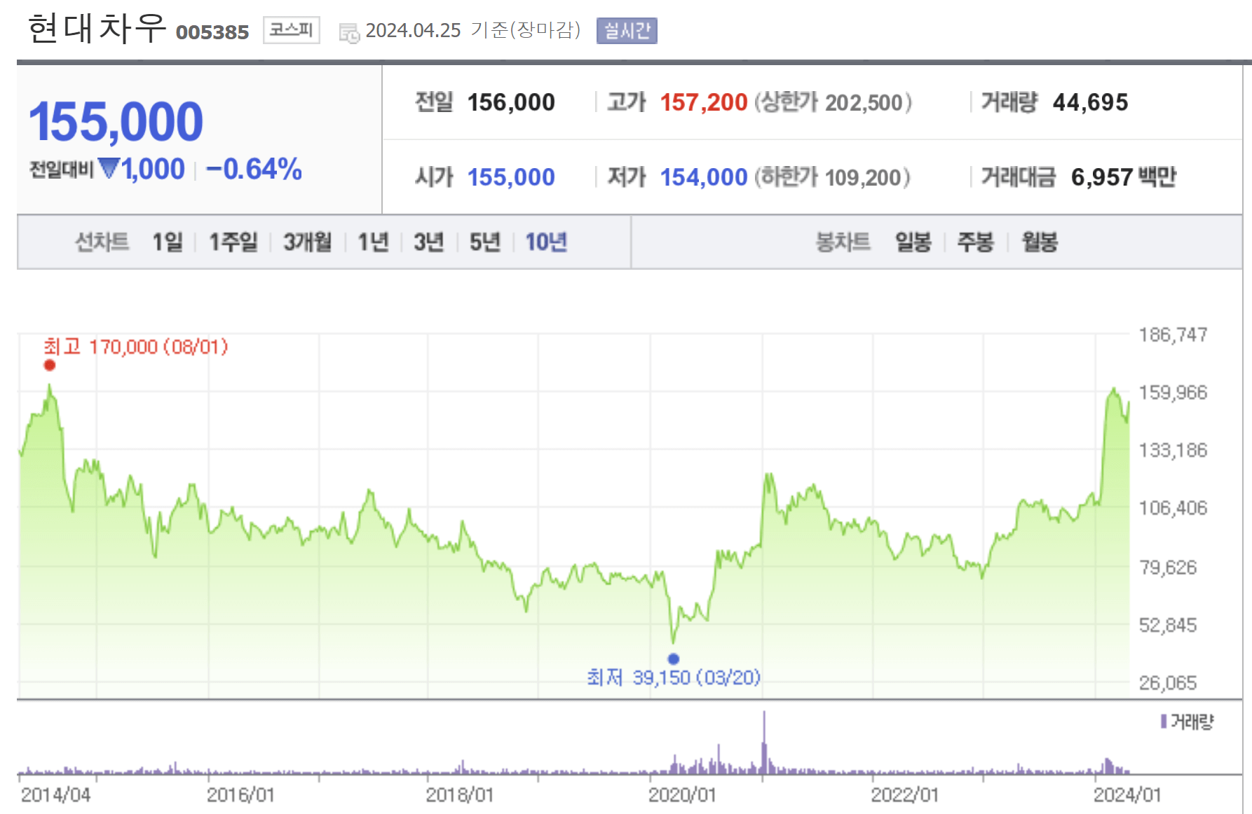The height and width of the screenshot is (814, 1252).
Task: Switch candle chart to 일봉 daily view
Action: (x=912, y=242)
